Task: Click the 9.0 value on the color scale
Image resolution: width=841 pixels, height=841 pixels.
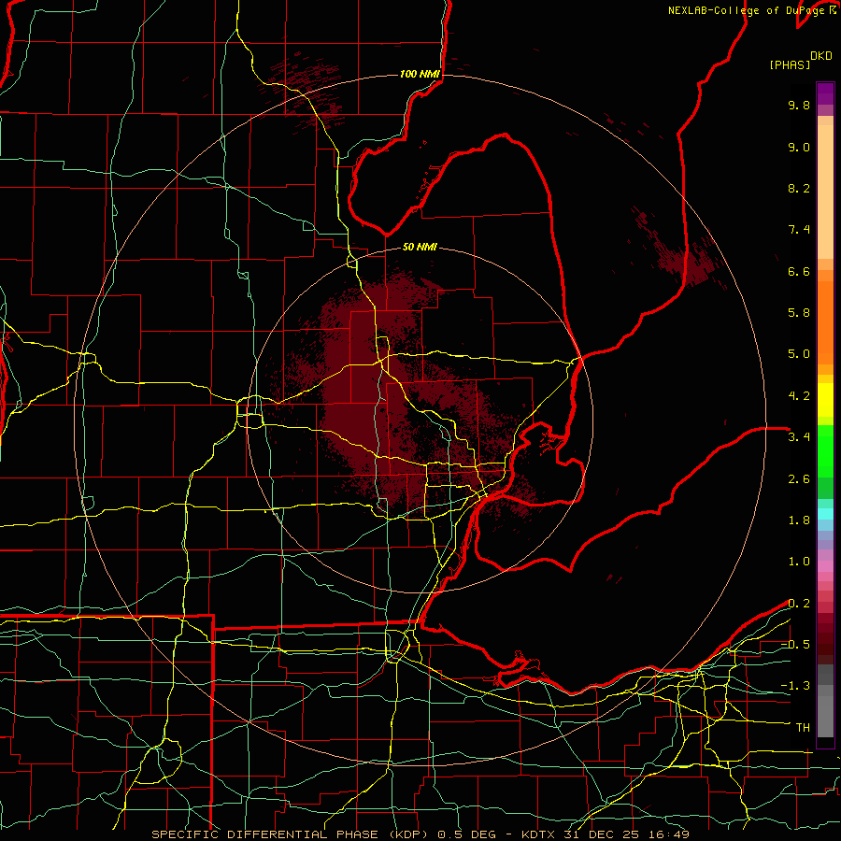Action: (x=799, y=147)
